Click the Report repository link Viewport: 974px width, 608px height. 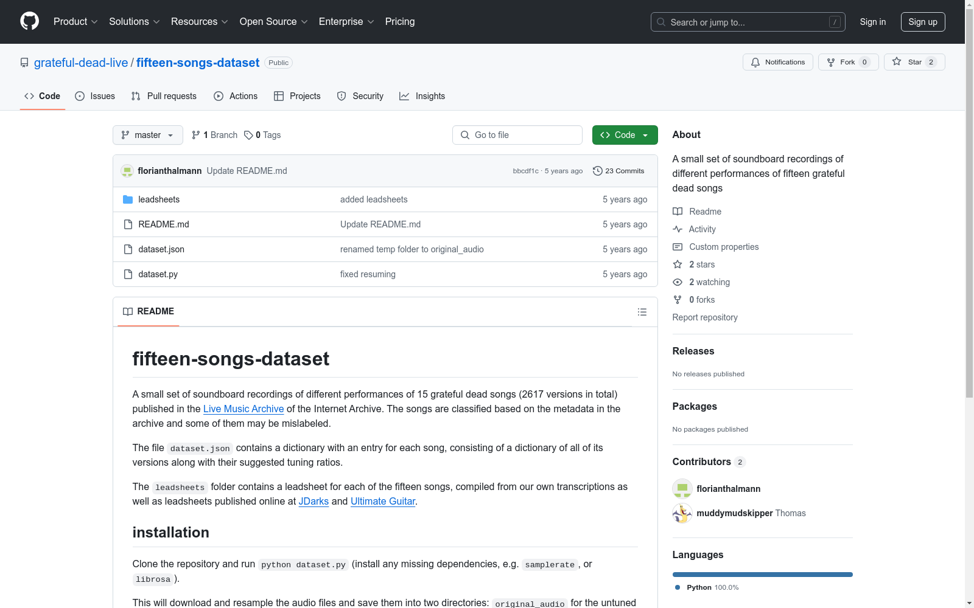pyautogui.click(x=705, y=317)
